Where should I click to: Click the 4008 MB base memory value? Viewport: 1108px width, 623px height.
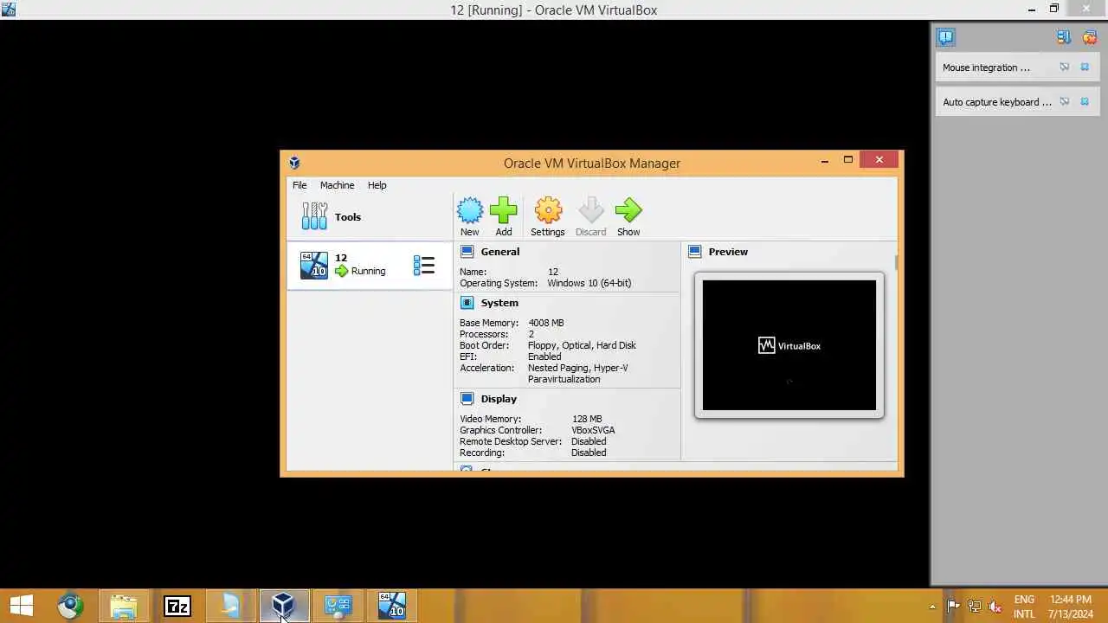tap(546, 323)
